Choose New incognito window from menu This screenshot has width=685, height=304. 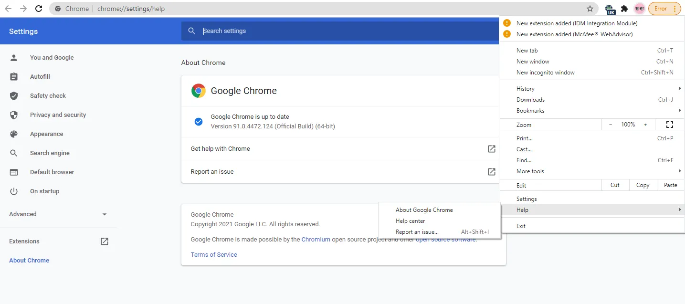tap(545, 73)
